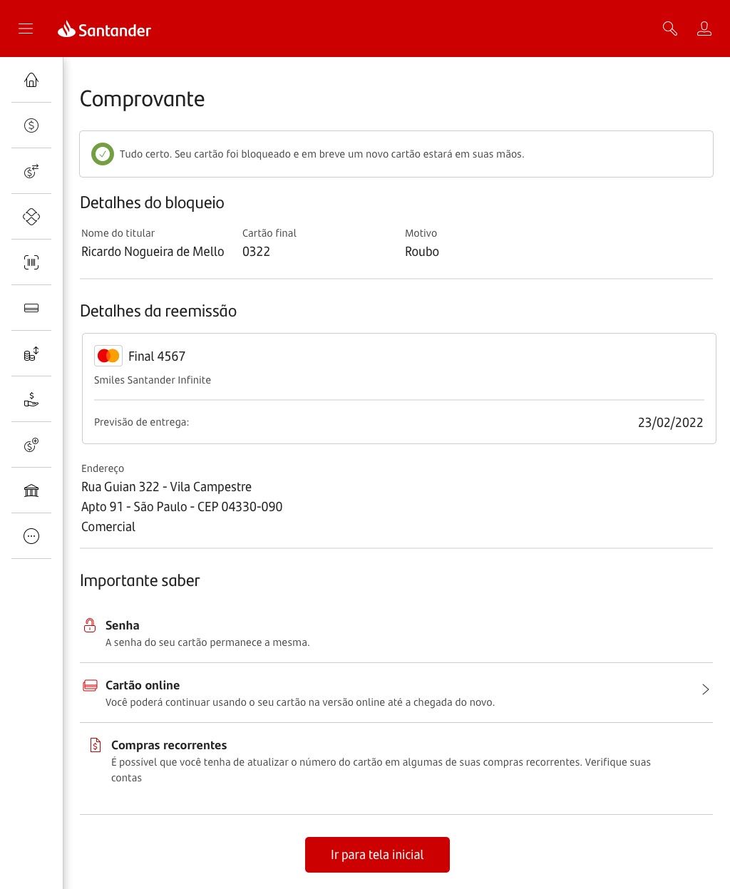Click the name Ricardo Nogueira de Mello
The width and height of the screenshot is (730, 889).
coord(153,252)
